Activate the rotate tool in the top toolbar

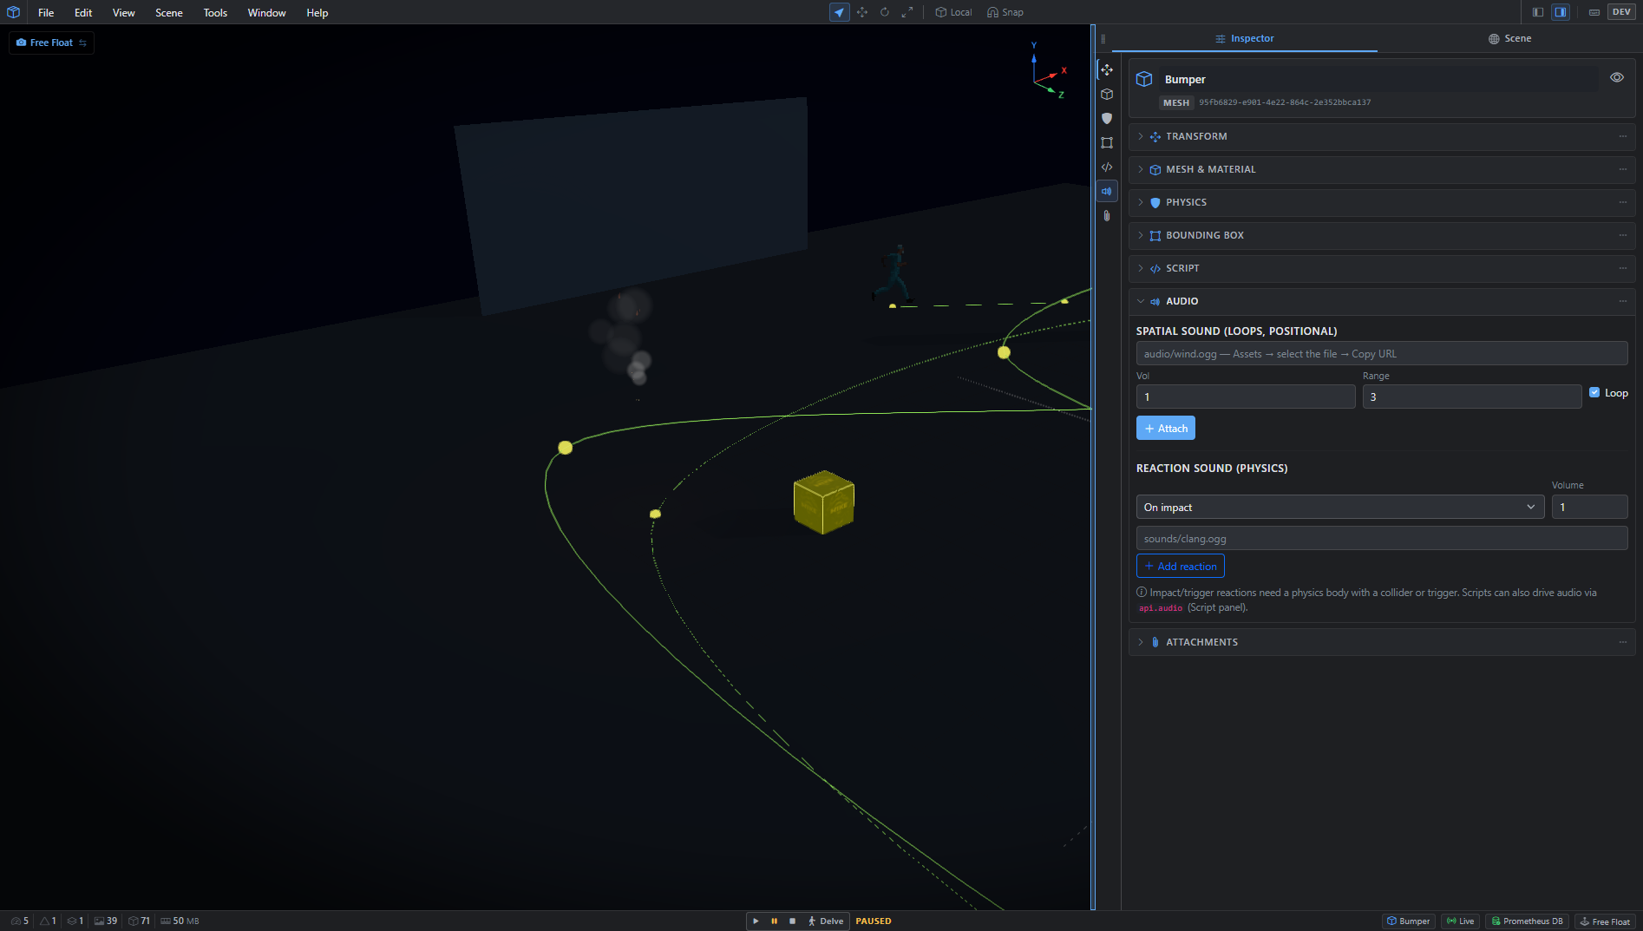point(885,12)
